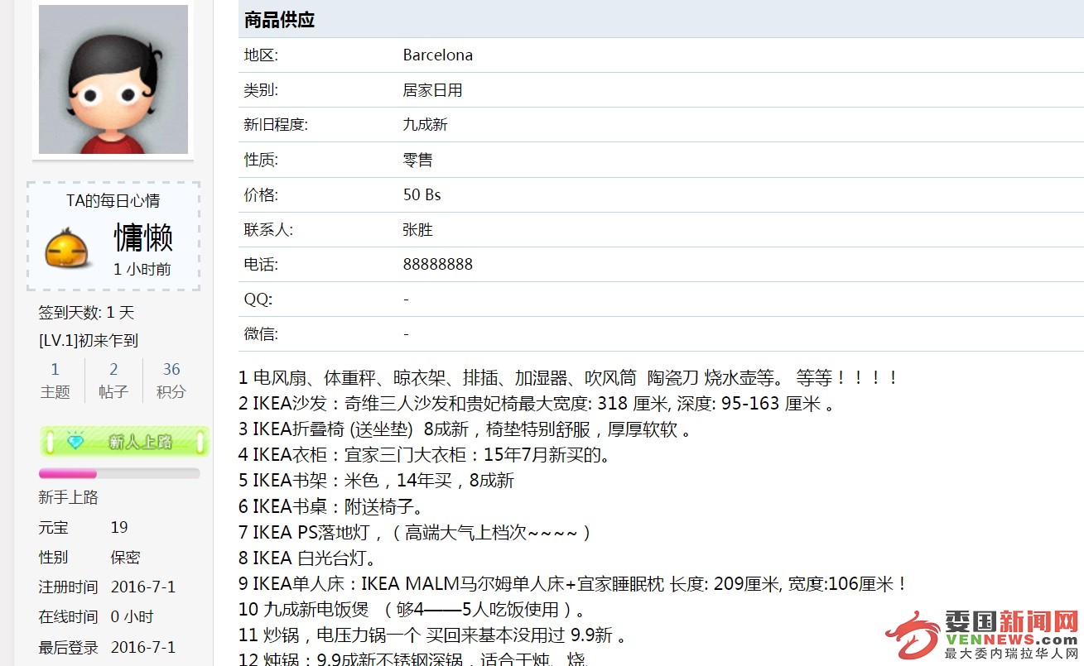Select item 3 line about IKEA折叠椅
1084x666 pixels.
click(x=465, y=429)
